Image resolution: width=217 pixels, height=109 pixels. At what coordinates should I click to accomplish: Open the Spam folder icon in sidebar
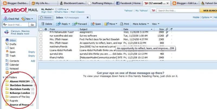click(x=7, y=52)
